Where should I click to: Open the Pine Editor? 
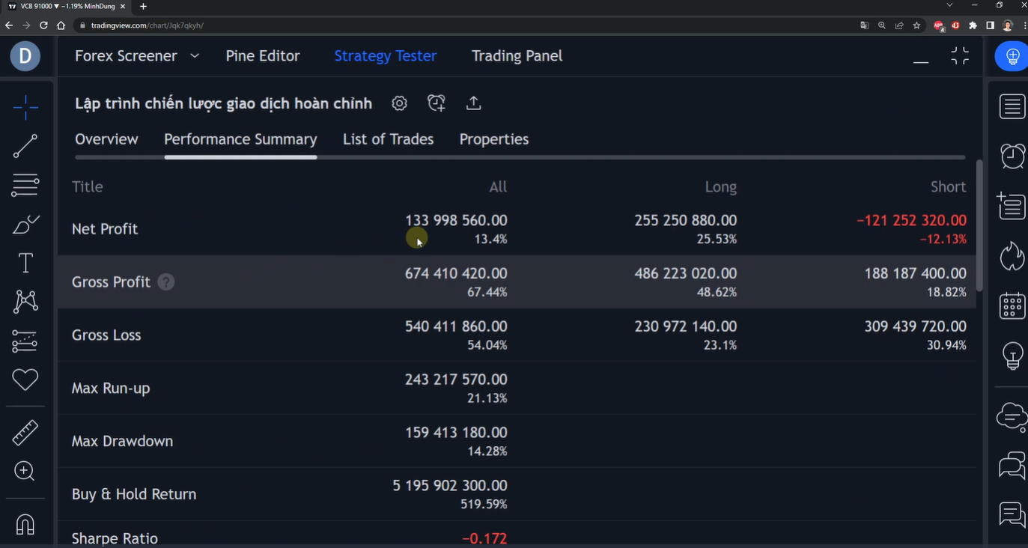tap(262, 56)
